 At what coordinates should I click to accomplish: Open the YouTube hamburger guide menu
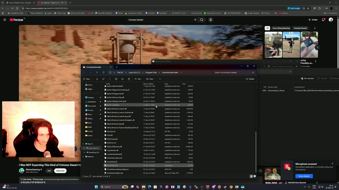(x=5, y=20)
